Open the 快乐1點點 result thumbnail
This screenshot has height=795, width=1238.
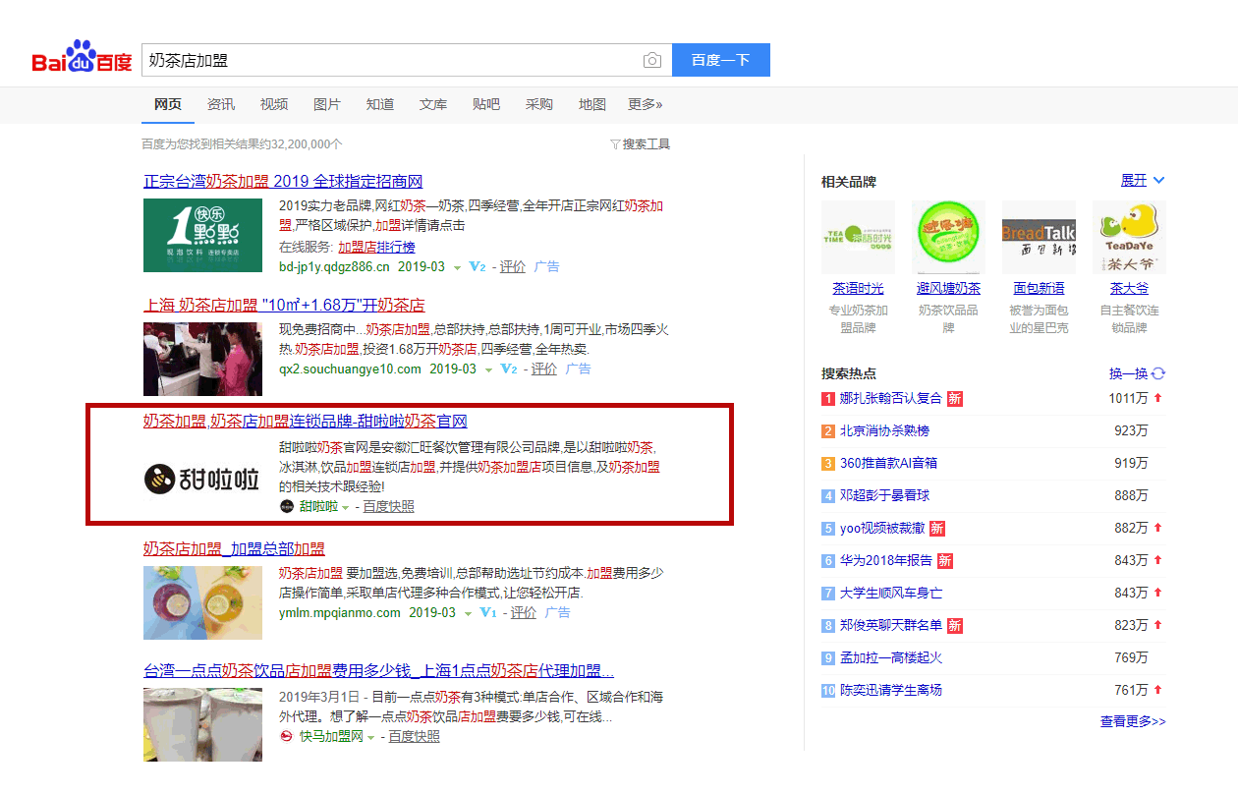click(x=202, y=236)
